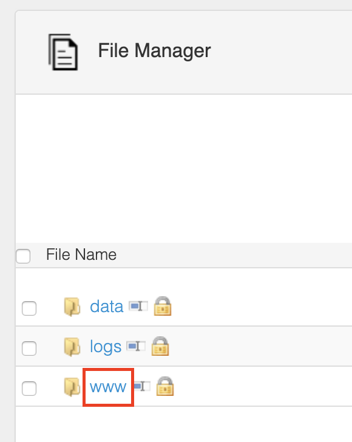Rename the www folder via rename icon
This screenshot has height=442, width=352.
tap(142, 386)
